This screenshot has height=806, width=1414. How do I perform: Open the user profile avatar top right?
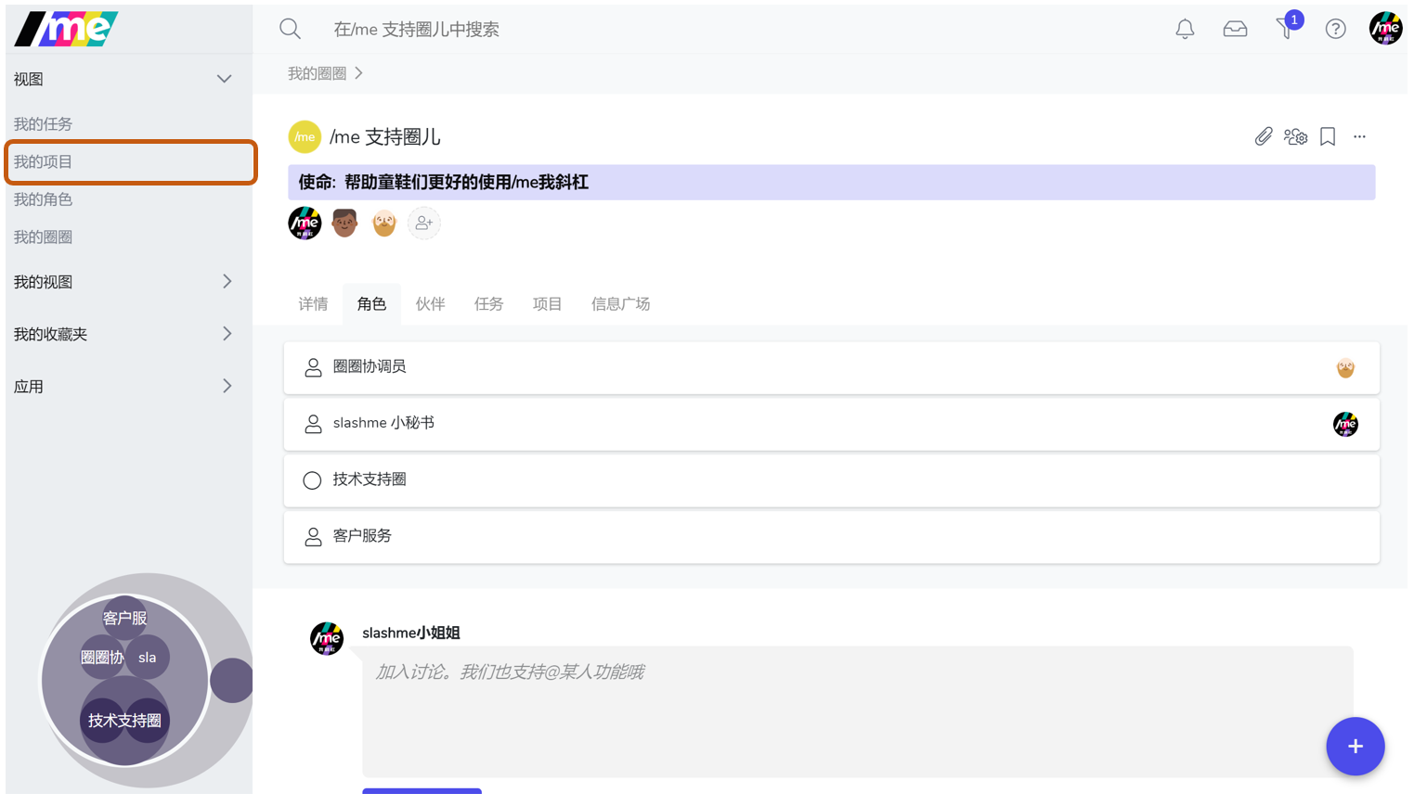(x=1385, y=28)
